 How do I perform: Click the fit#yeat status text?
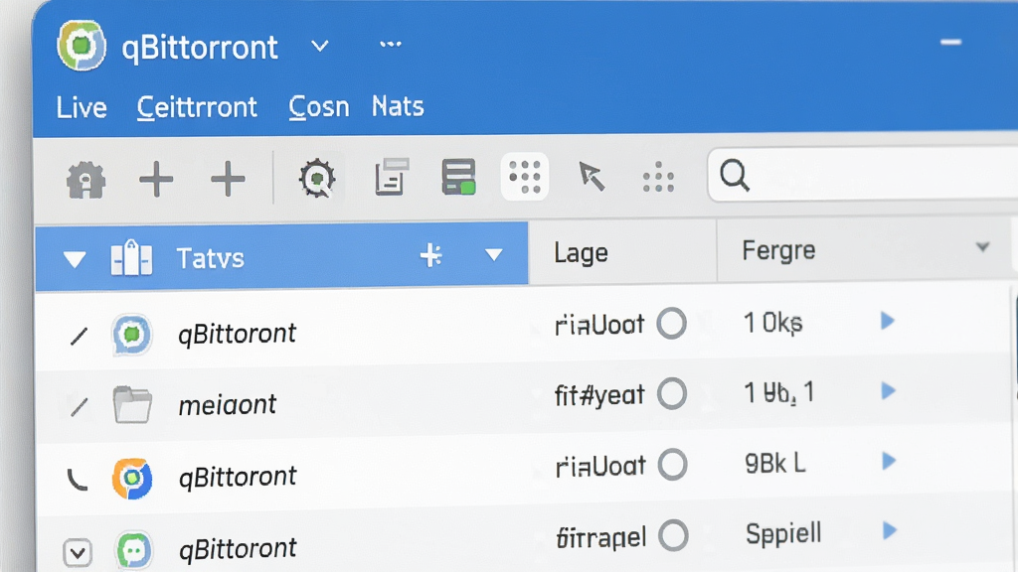click(599, 395)
